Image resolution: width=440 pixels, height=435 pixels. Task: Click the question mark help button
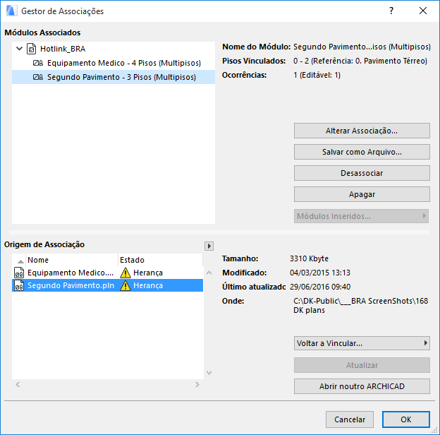click(391, 11)
